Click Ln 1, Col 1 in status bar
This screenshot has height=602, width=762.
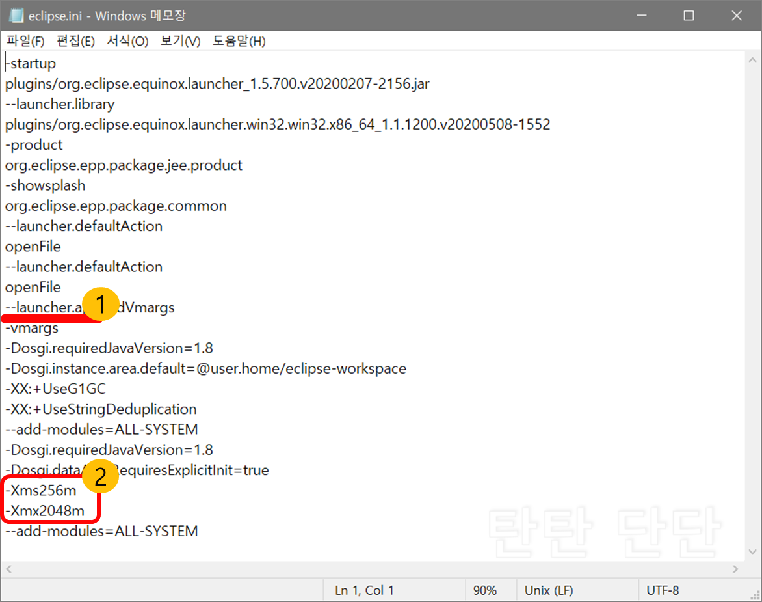click(x=364, y=590)
